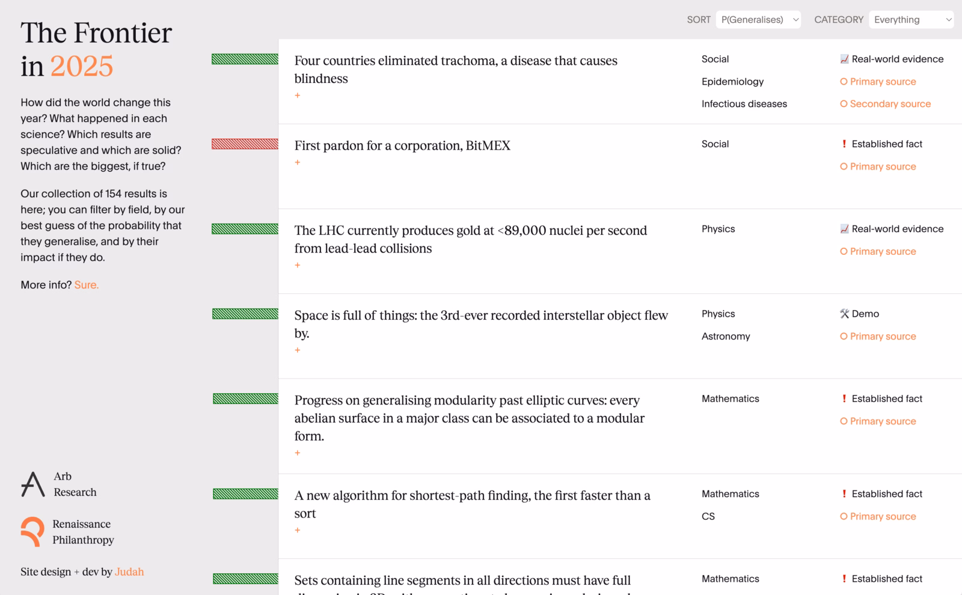Expand the abelian surface modularity entry
962x595 pixels.
(298, 453)
